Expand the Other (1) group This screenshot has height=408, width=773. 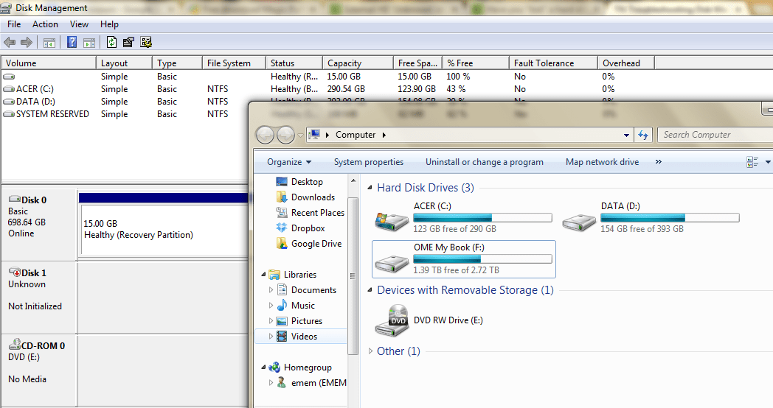click(x=370, y=351)
